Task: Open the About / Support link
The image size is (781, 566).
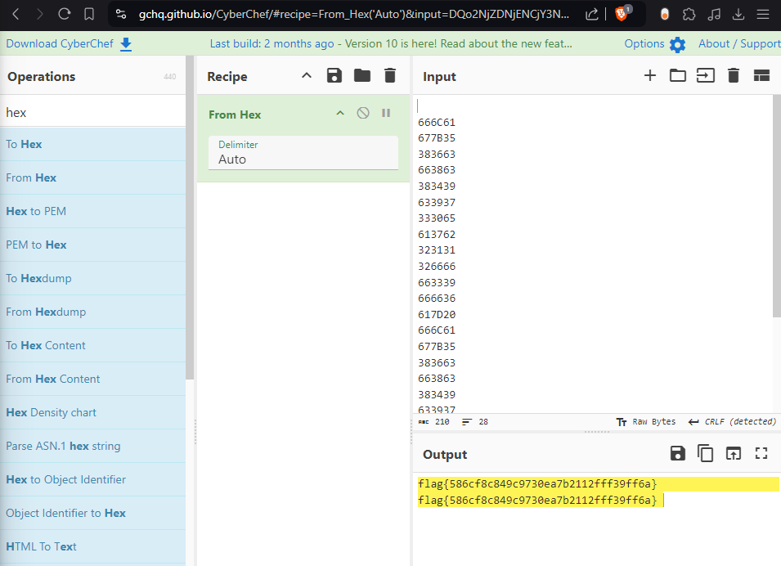Action: [739, 44]
